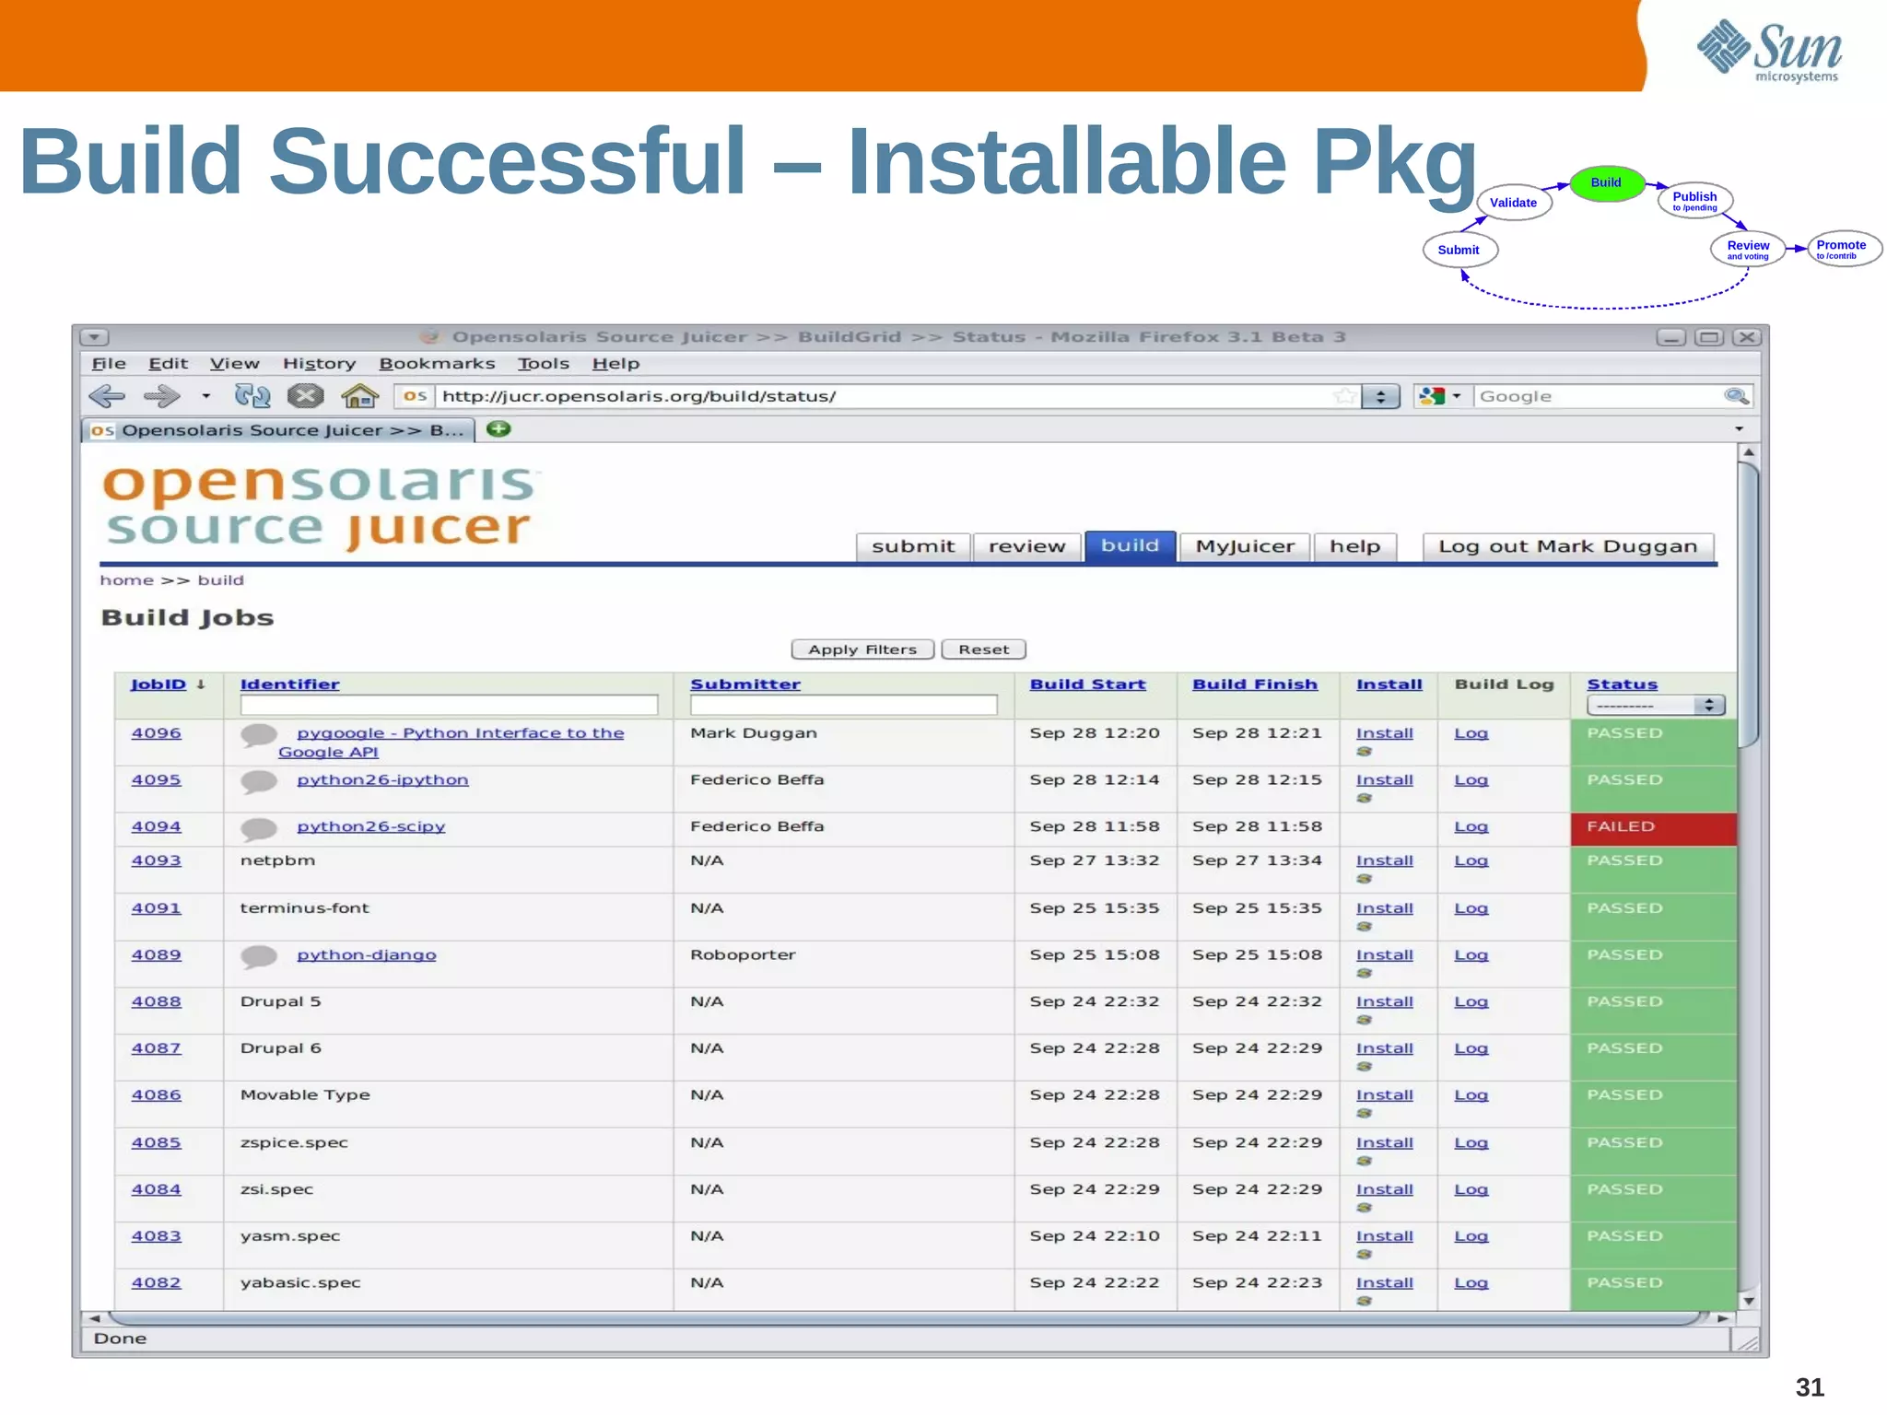This screenshot has width=1887, height=1415.
Task: Open the Bookmarks menu
Action: pos(437,364)
